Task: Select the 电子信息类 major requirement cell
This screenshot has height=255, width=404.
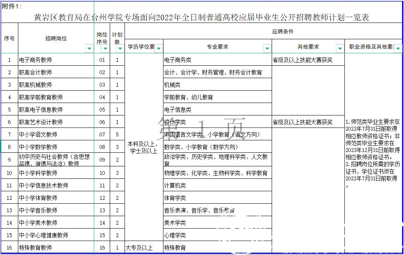Action: 218,110
